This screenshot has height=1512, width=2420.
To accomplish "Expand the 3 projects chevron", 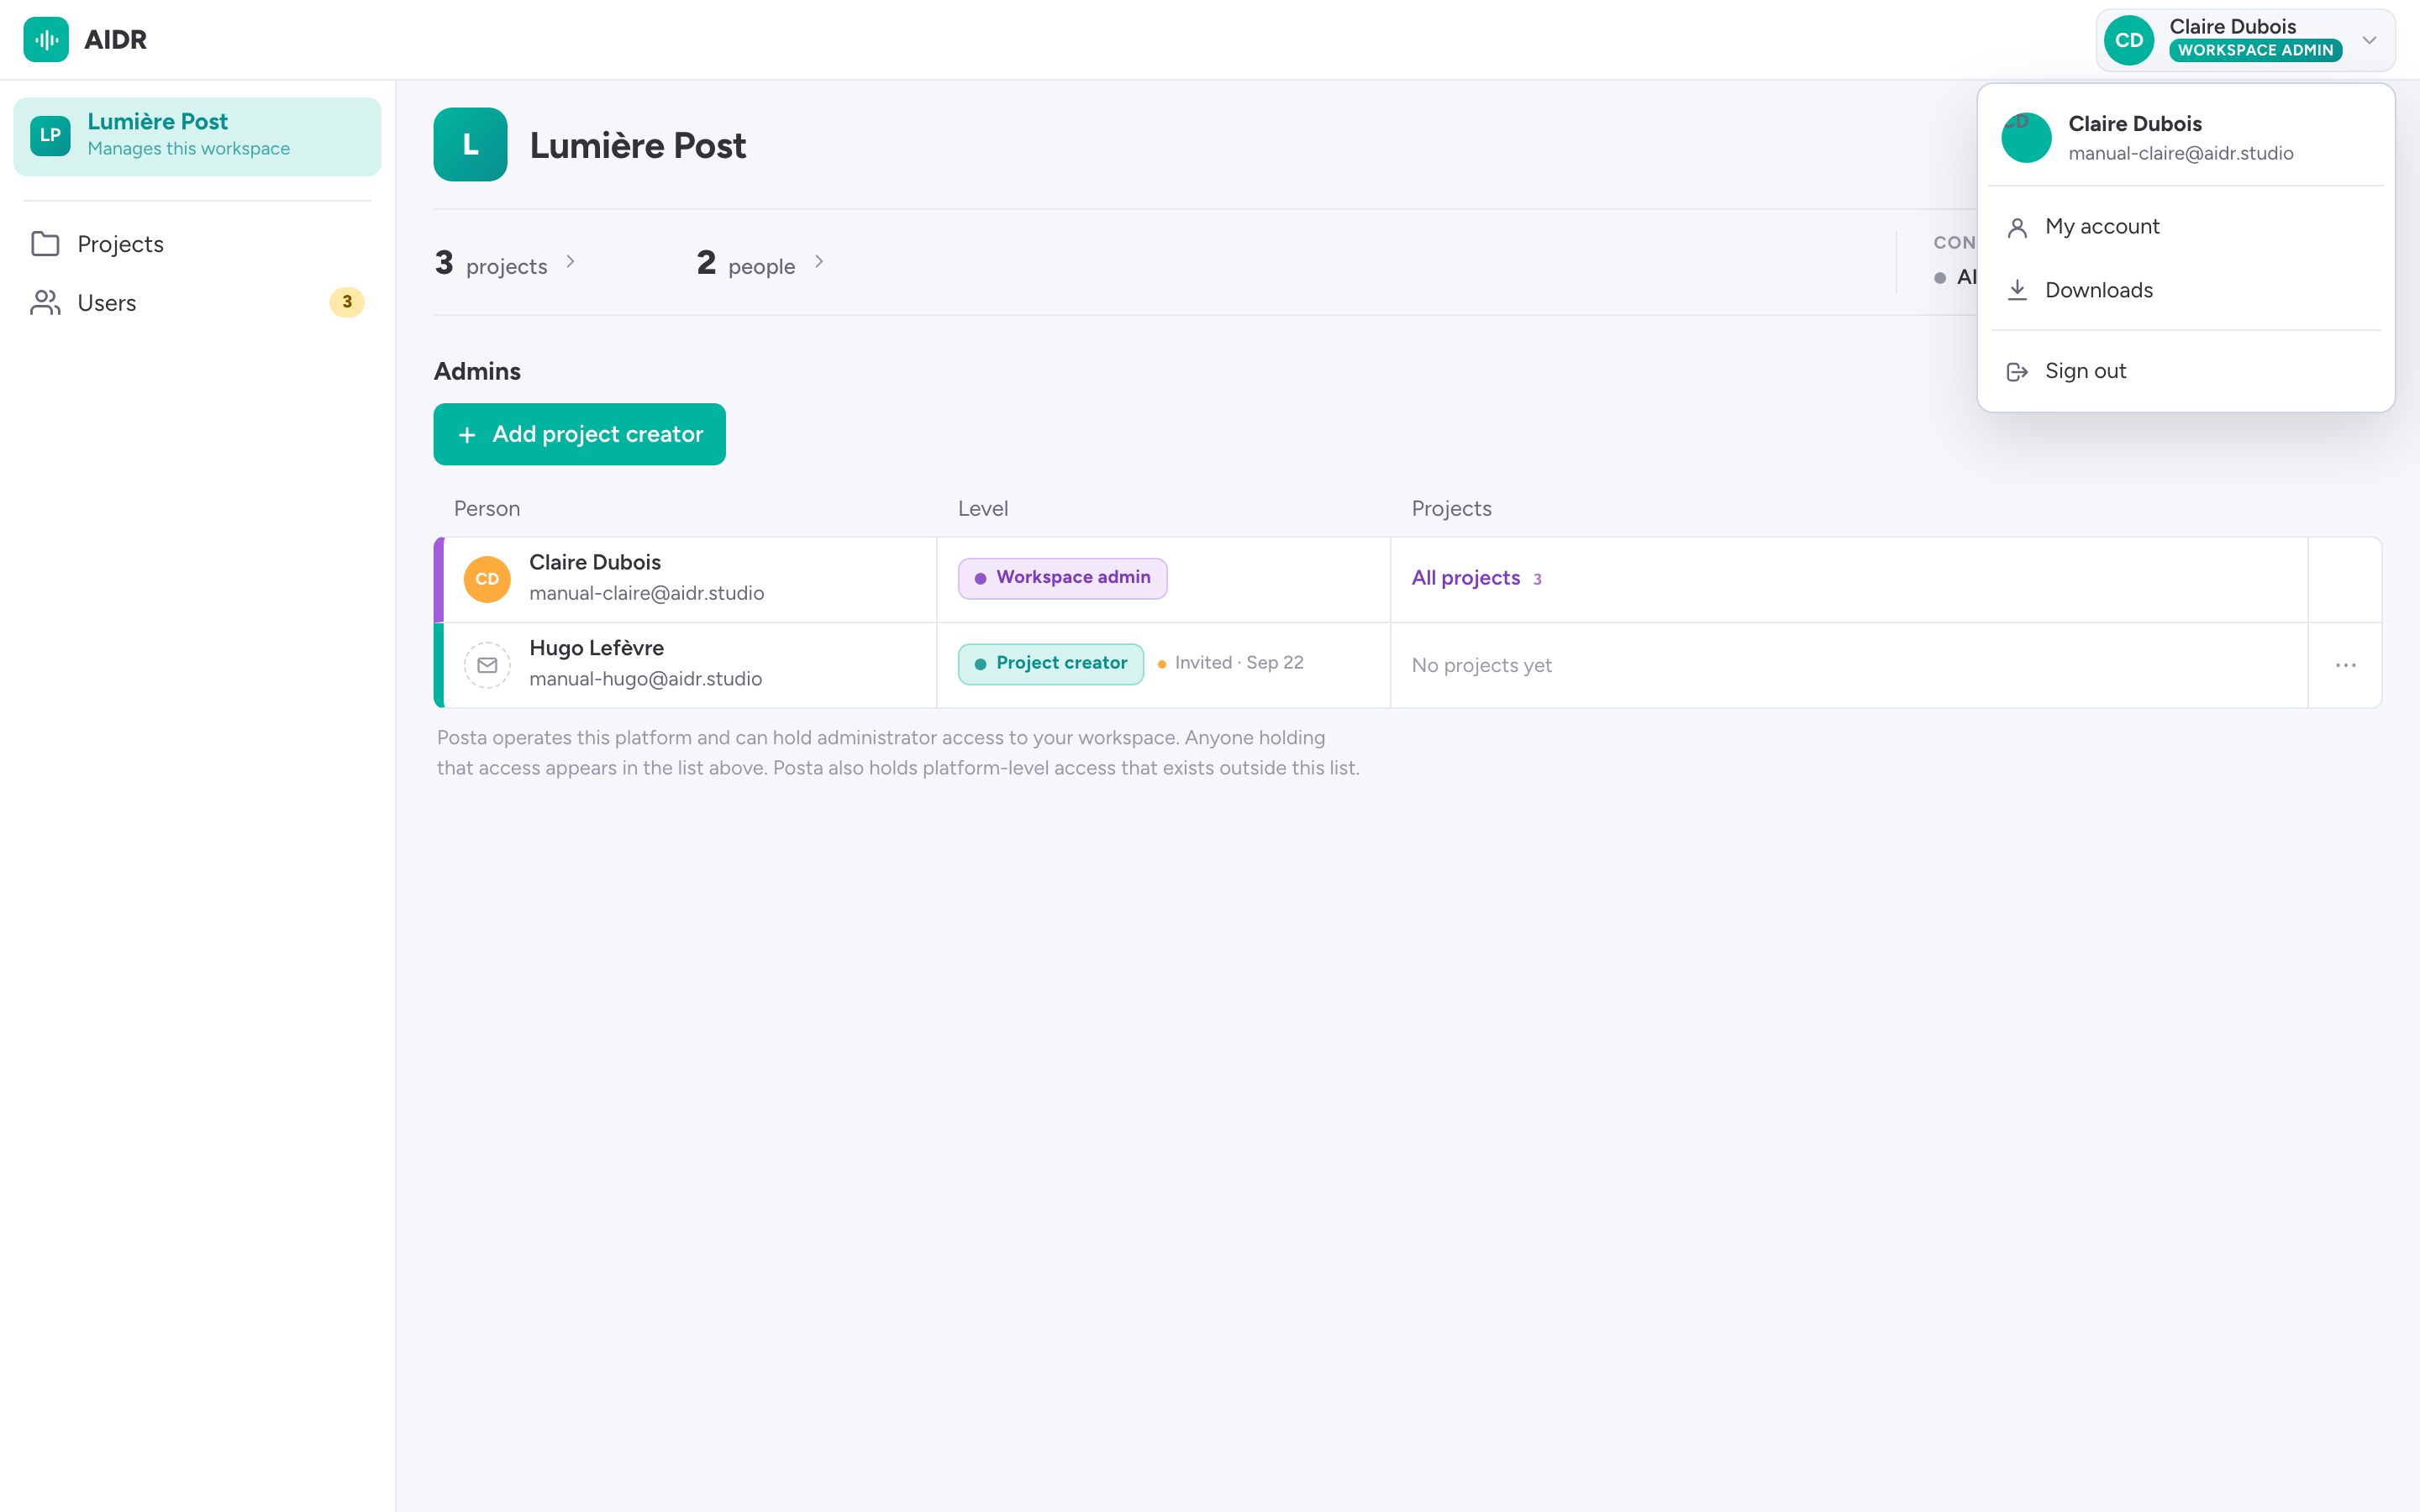I will 570,261.
